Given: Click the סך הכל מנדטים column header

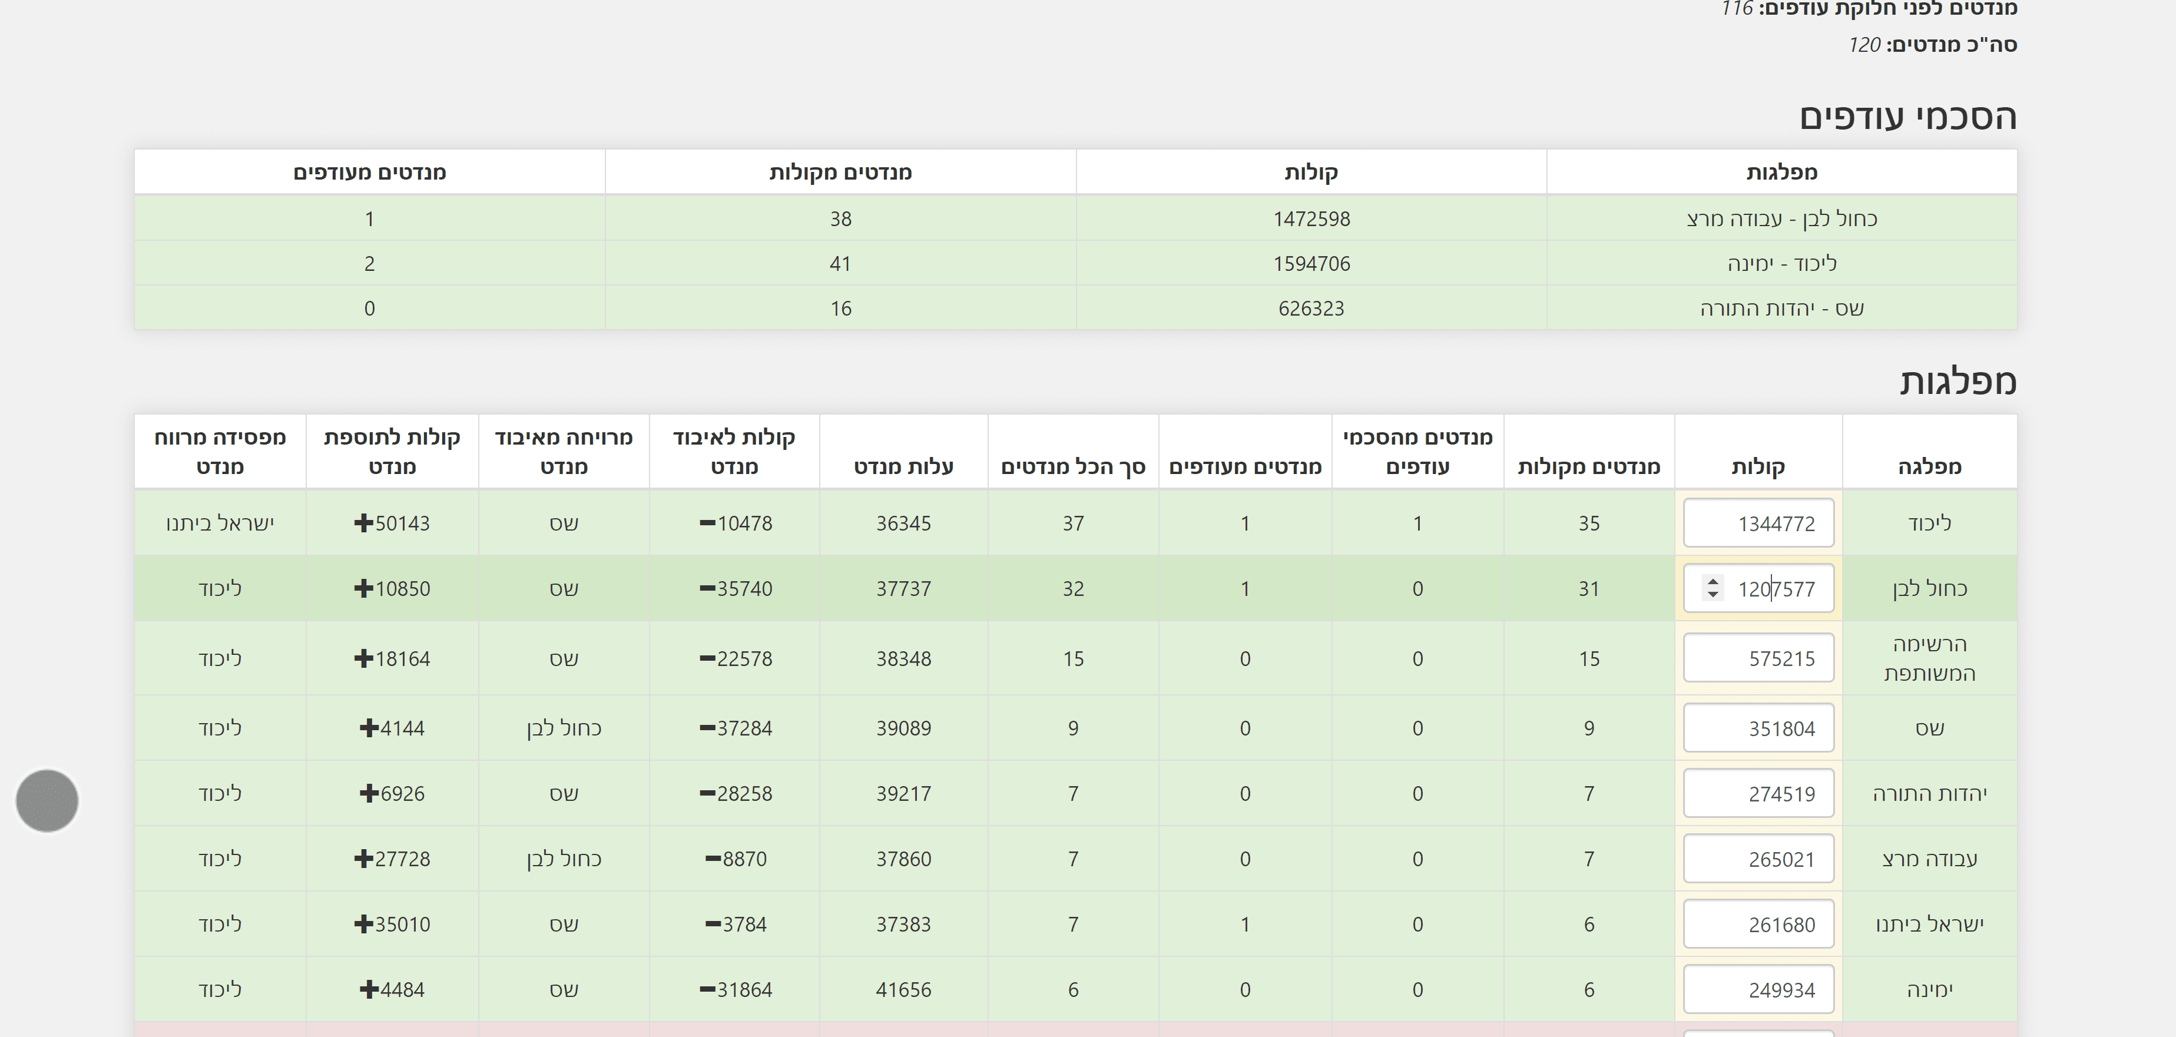Looking at the screenshot, I should [1073, 466].
